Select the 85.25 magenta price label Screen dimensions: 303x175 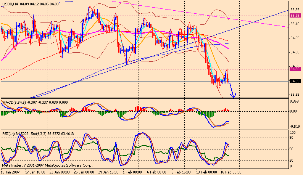tap(295, 16)
